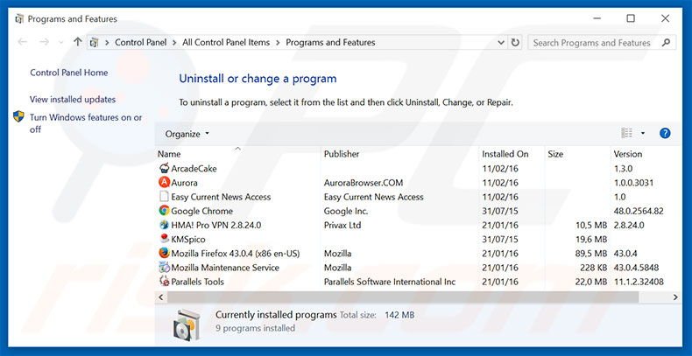Expand the chevron after All Control Panel Items

(x=278, y=43)
